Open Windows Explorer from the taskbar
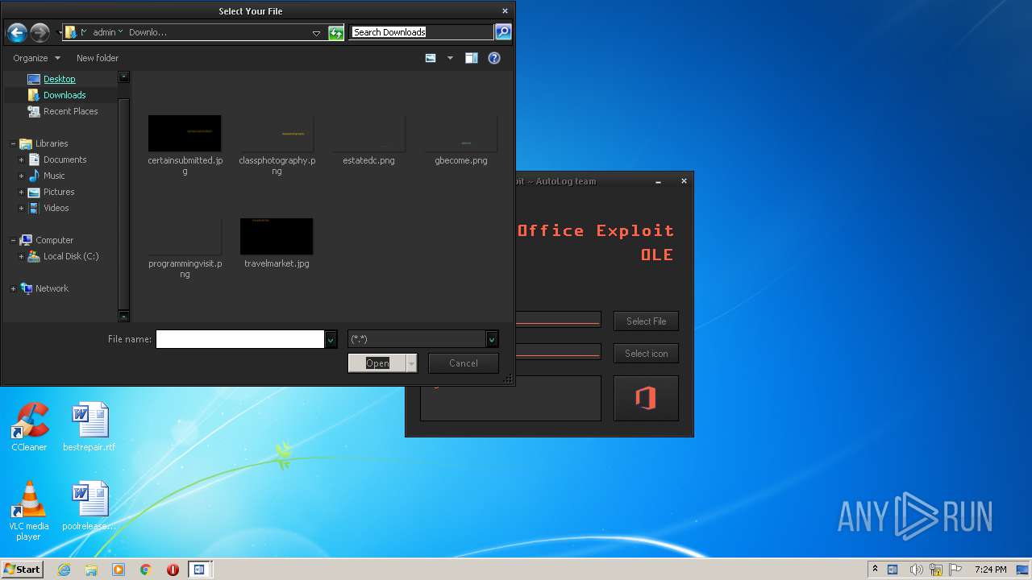Image resolution: width=1032 pixels, height=580 pixels. [91, 570]
